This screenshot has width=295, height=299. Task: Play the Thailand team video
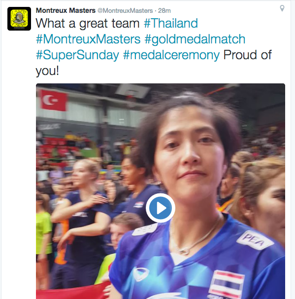(x=161, y=208)
